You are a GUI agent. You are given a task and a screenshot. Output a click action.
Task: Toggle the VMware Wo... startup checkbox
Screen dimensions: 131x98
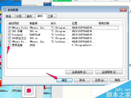click(9, 42)
